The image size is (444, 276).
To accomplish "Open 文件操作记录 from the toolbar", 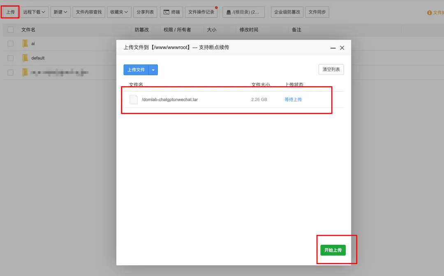I will 201,12.
